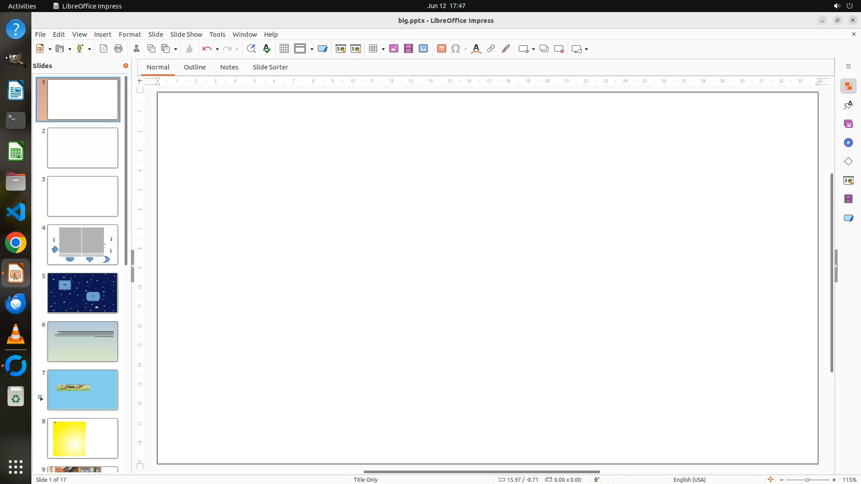Select slide 5 starry thumbnail
The image size is (861, 484).
(83, 293)
